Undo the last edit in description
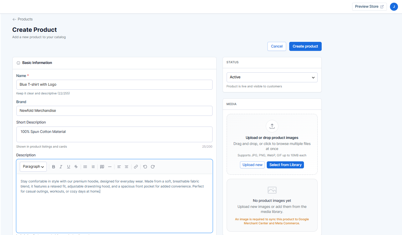This screenshot has height=235, width=402. pos(145,167)
